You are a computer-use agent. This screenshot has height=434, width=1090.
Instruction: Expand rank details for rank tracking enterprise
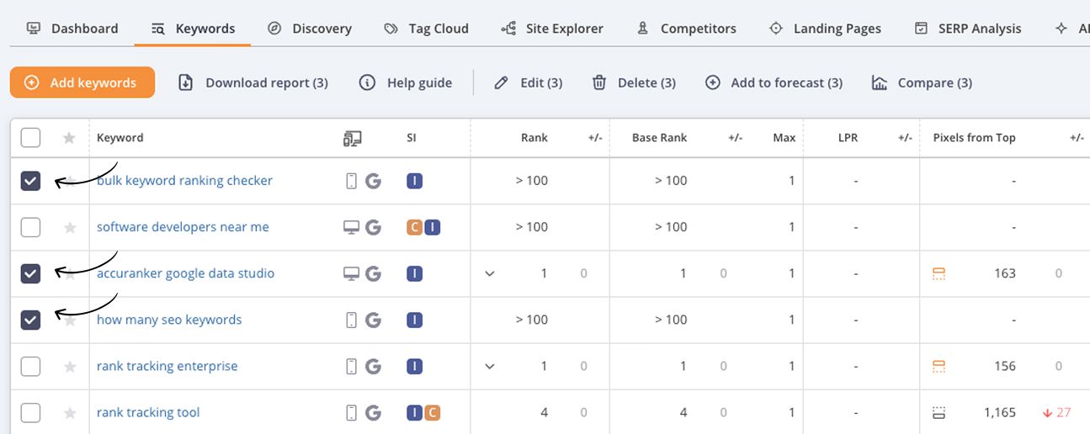point(490,366)
